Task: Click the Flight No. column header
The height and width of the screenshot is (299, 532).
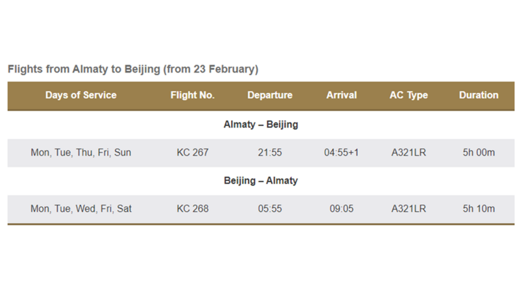Action: [x=192, y=95]
